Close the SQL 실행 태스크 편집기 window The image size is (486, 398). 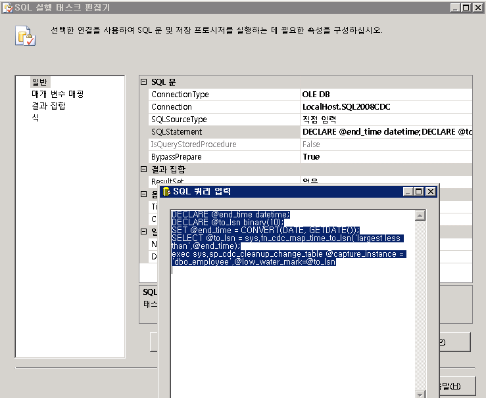pyautogui.click(x=478, y=7)
